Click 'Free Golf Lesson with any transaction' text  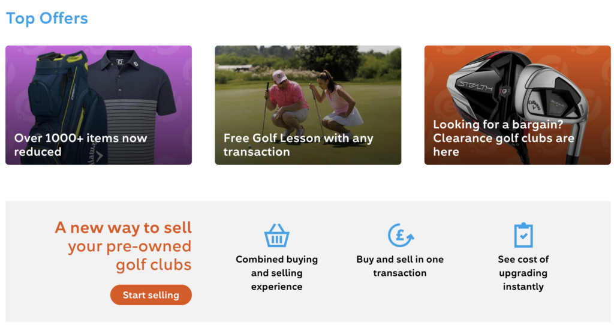(298, 145)
